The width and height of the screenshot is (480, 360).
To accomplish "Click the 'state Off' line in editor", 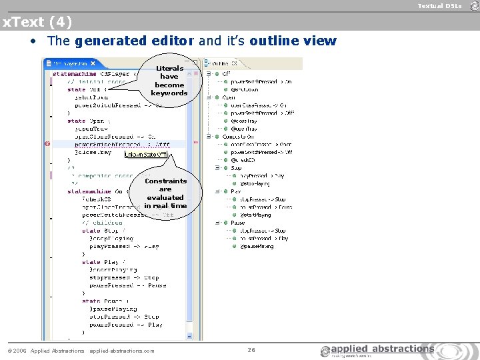I will pos(87,90).
